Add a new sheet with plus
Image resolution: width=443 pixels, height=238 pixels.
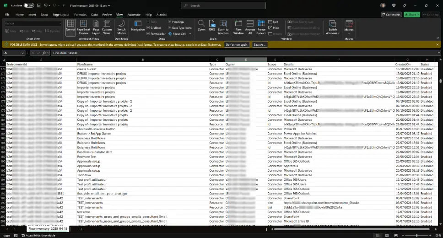point(81,229)
